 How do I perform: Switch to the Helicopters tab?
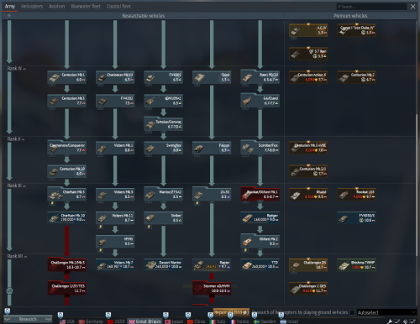click(x=32, y=7)
